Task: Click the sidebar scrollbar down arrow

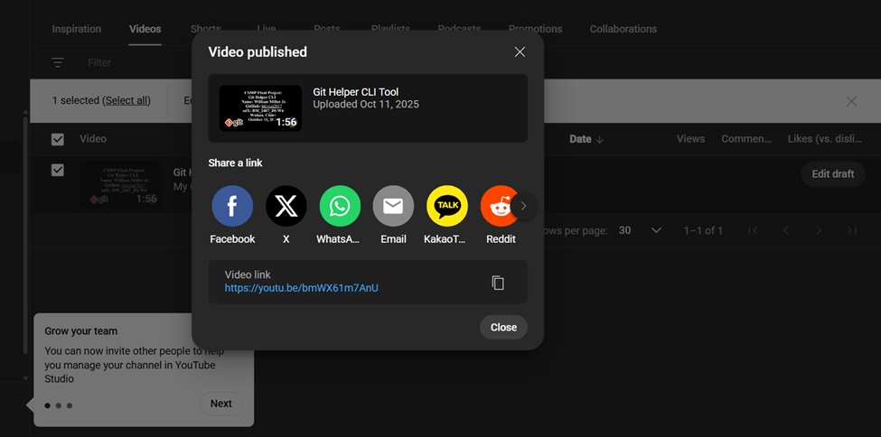Action: coord(25,378)
